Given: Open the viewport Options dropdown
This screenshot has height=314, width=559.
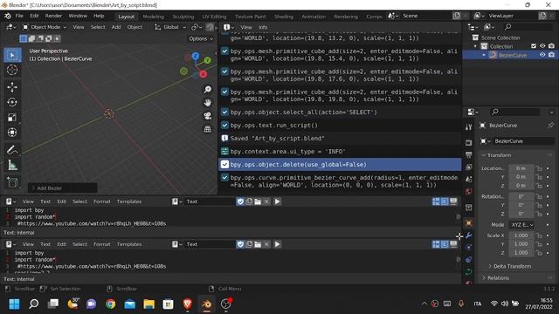Looking at the screenshot, I should tap(201, 38).
